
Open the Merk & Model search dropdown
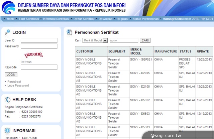click(x=105, y=40)
